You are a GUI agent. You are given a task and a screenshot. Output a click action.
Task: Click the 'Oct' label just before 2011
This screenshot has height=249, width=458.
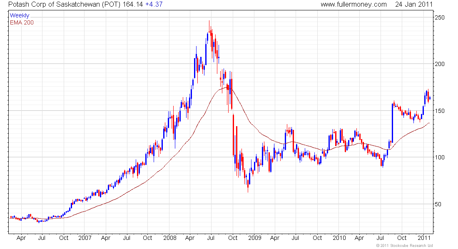(402, 238)
